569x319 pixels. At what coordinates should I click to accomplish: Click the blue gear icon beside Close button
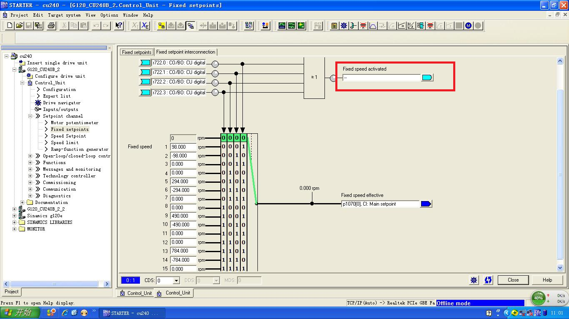coord(474,280)
